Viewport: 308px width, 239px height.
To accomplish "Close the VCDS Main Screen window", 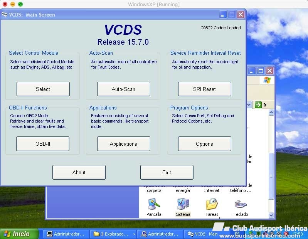I will [x=241, y=15].
